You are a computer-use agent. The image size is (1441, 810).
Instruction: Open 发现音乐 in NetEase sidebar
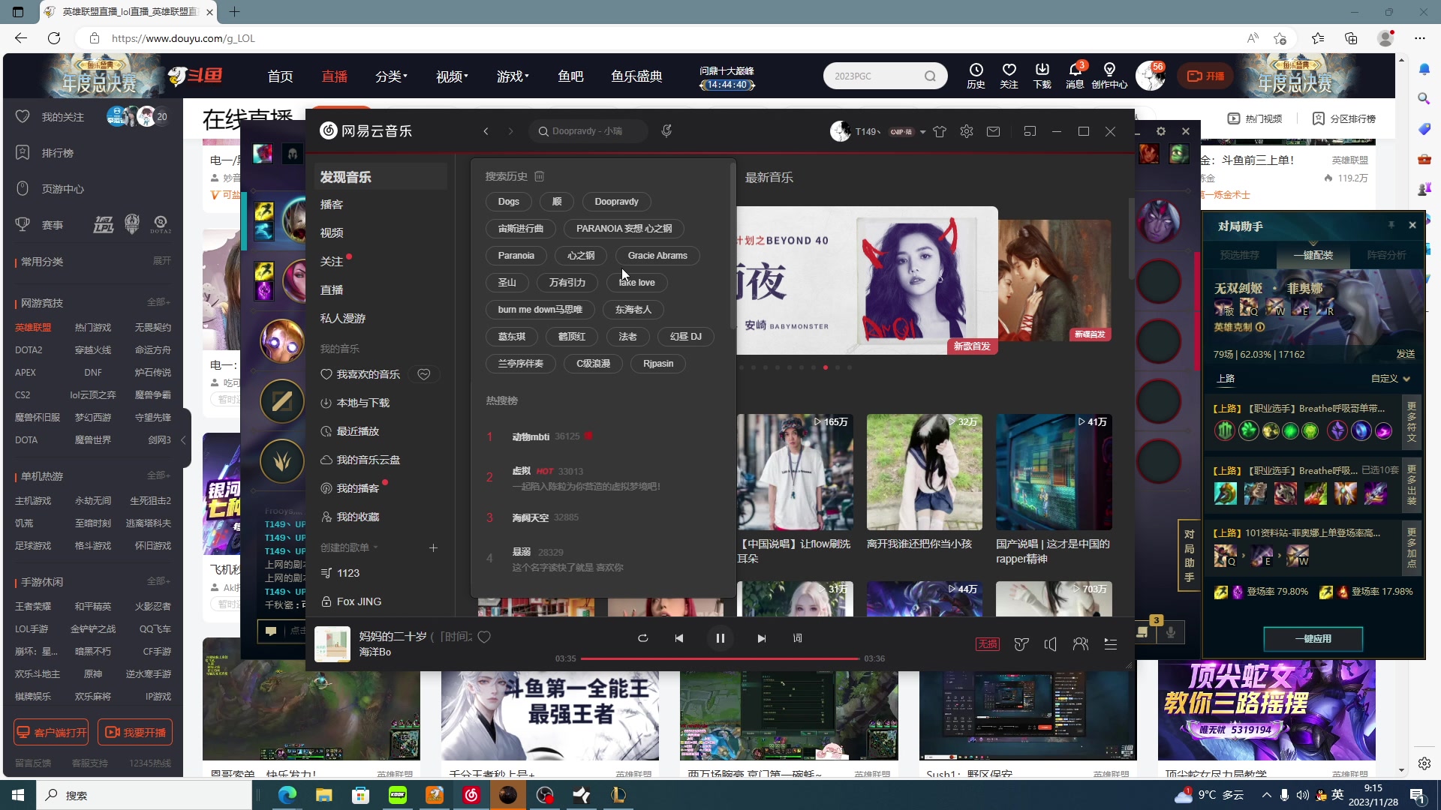pos(381,177)
